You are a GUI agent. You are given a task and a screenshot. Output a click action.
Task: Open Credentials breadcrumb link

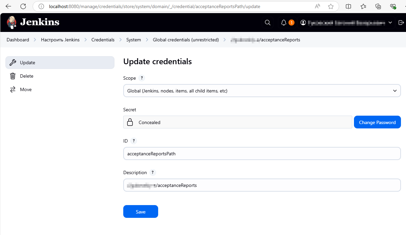(103, 40)
